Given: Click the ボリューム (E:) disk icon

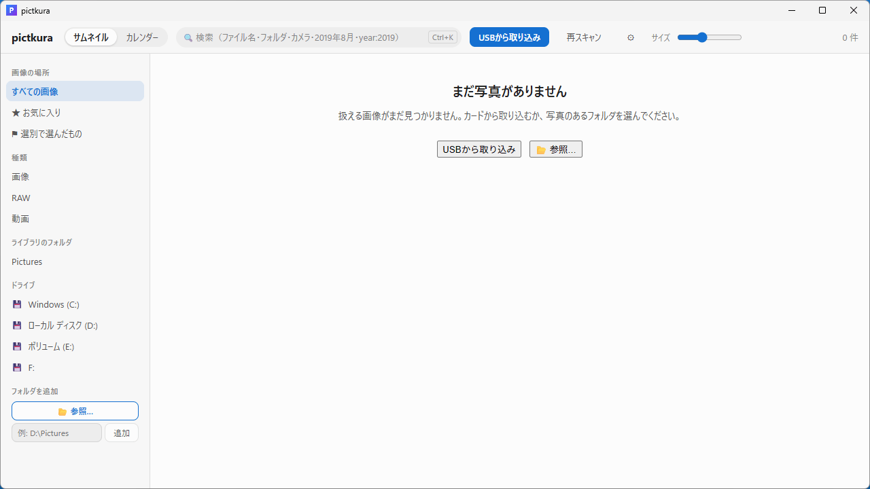Looking at the screenshot, I should click(x=17, y=346).
